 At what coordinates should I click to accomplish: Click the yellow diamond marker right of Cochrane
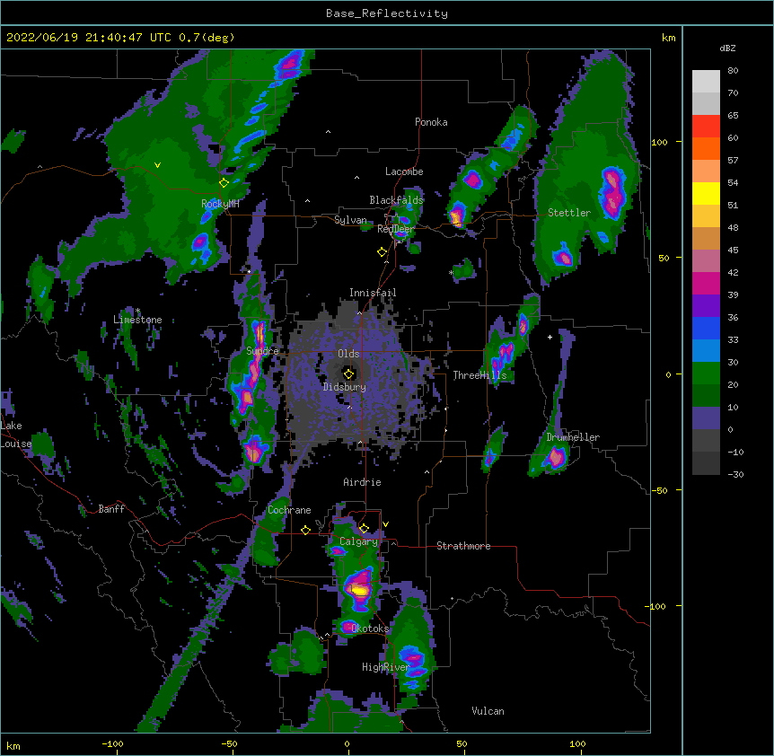click(x=305, y=530)
